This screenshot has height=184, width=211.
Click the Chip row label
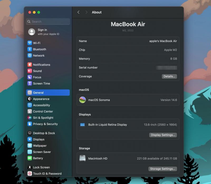click(x=82, y=50)
